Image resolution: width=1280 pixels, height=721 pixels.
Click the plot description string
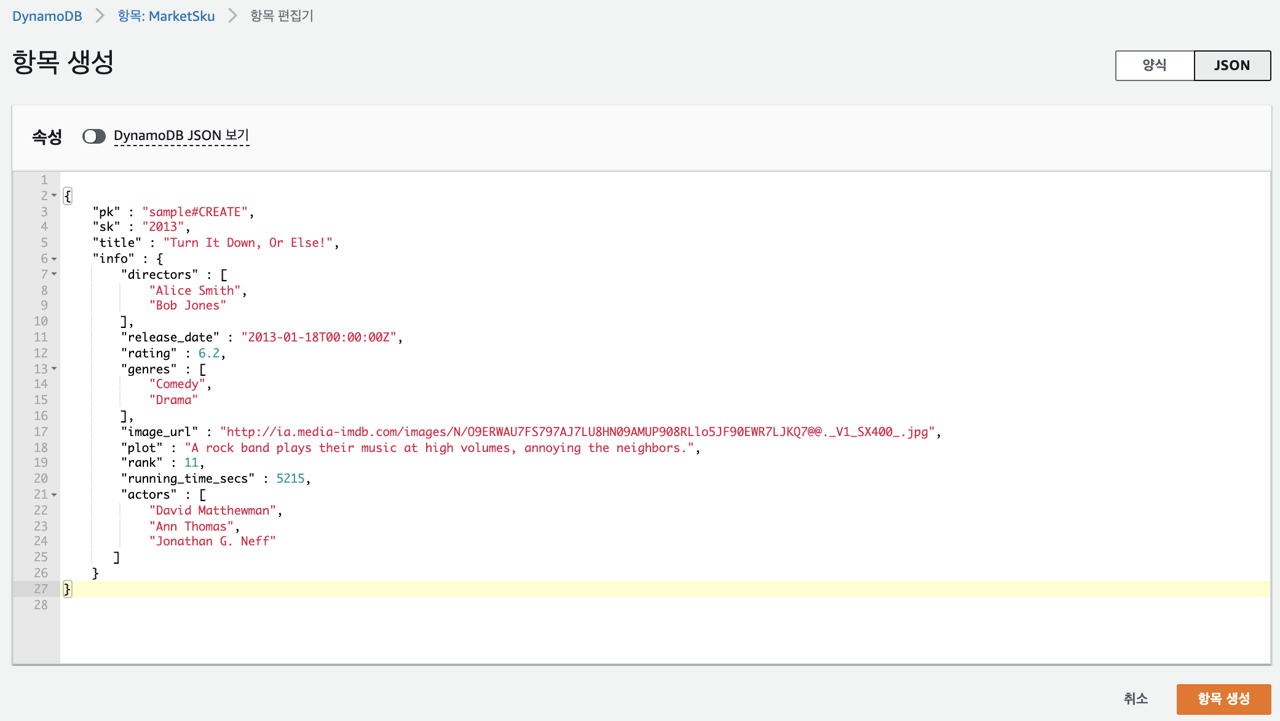point(439,448)
